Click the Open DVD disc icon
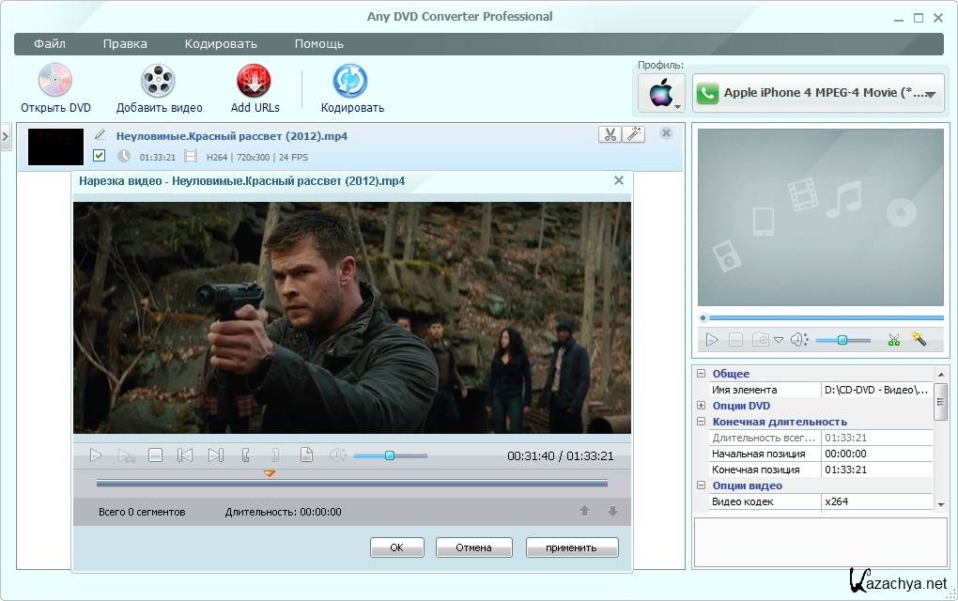 pos(55,81)
